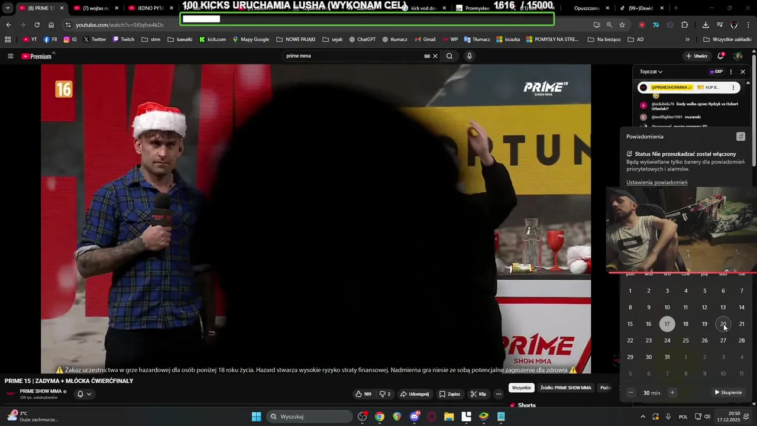The width and height of the screenshot is (757, 426).
Task: Open the Windows Start menu
Action: 256,417
